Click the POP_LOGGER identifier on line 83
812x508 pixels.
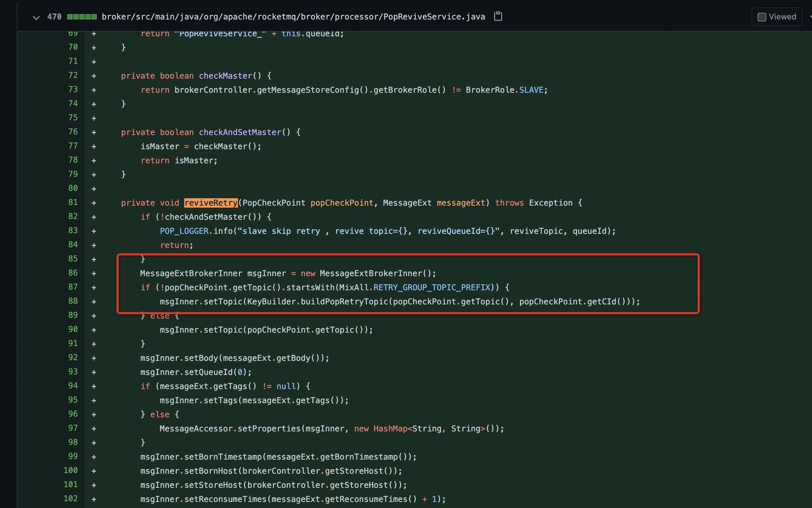pos(184,231)
